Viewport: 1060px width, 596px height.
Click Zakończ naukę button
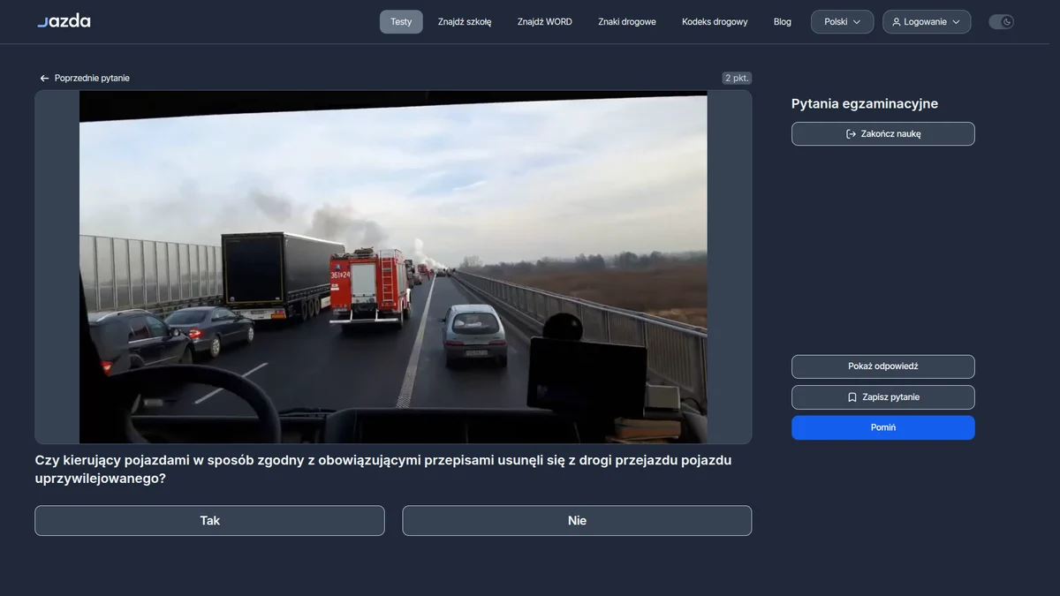[x=883, y=134]
